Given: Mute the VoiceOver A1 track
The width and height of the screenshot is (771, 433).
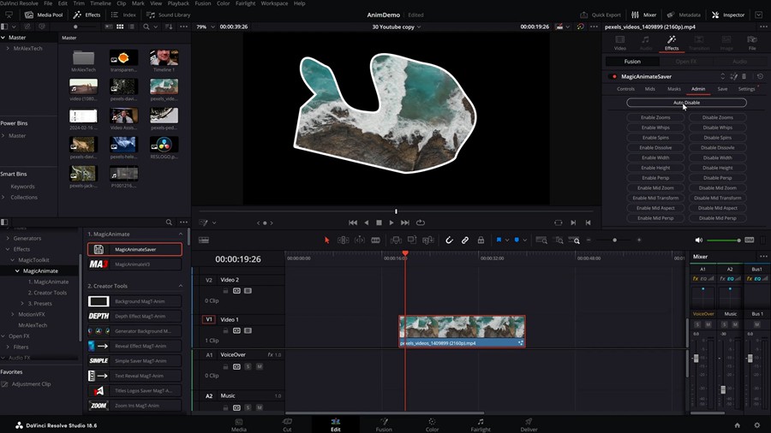Looking at the screenshot, I should point(259,366).
